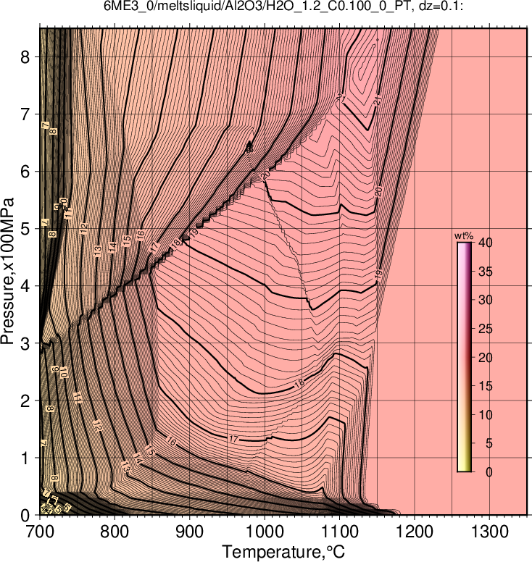Click the colorbar tick label 15
532x562 pixels.
click(x=486, y=386)
